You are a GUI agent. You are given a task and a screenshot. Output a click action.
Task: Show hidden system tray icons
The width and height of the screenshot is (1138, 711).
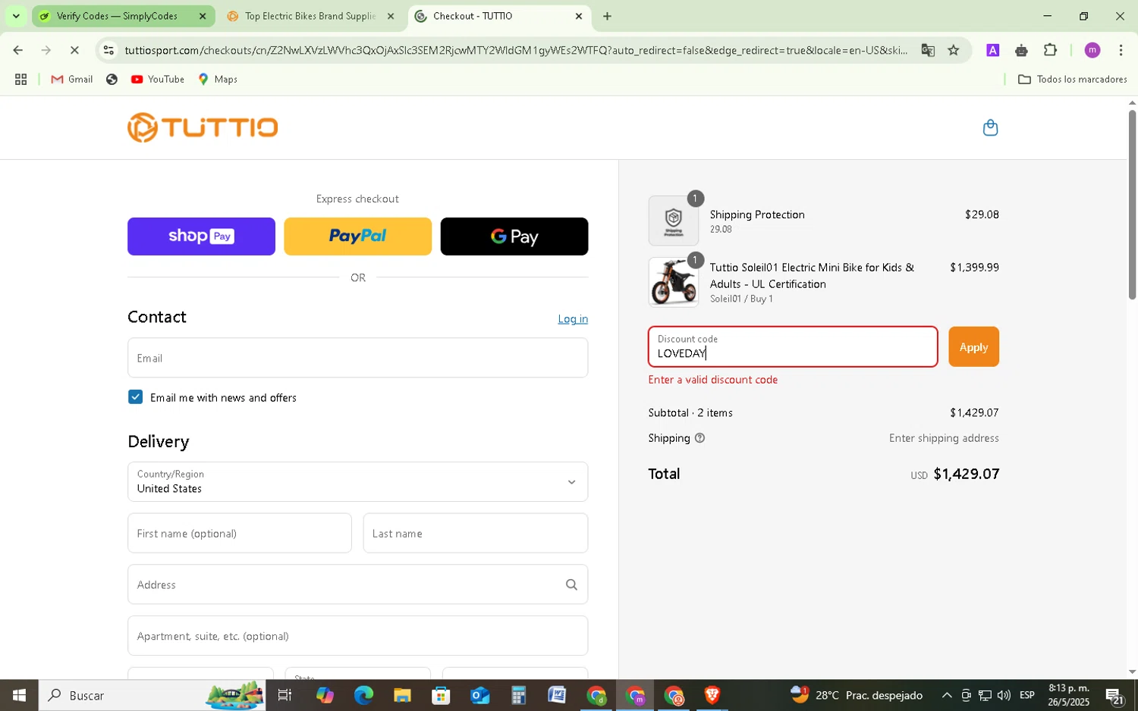(946, 695)
